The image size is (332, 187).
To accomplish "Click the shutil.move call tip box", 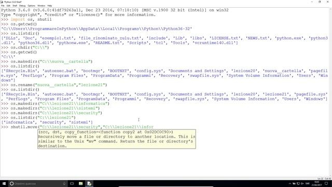I will (x=117, y=139).
